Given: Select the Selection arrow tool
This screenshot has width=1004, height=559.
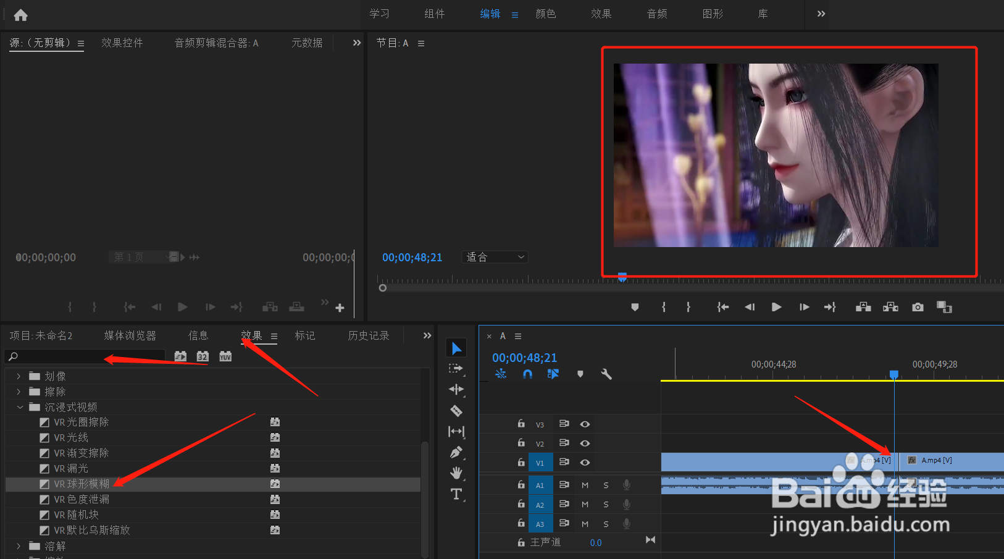Looking at the screenshot, I should point(456,348).
